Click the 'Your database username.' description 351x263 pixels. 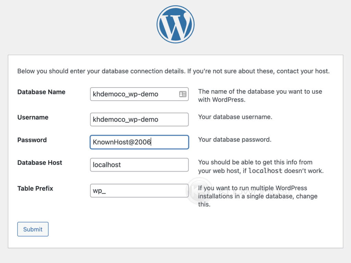click(x=235, y=117)
